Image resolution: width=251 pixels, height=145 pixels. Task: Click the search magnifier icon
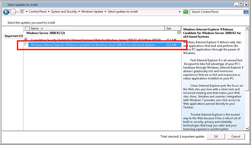[x=246, y=12]
